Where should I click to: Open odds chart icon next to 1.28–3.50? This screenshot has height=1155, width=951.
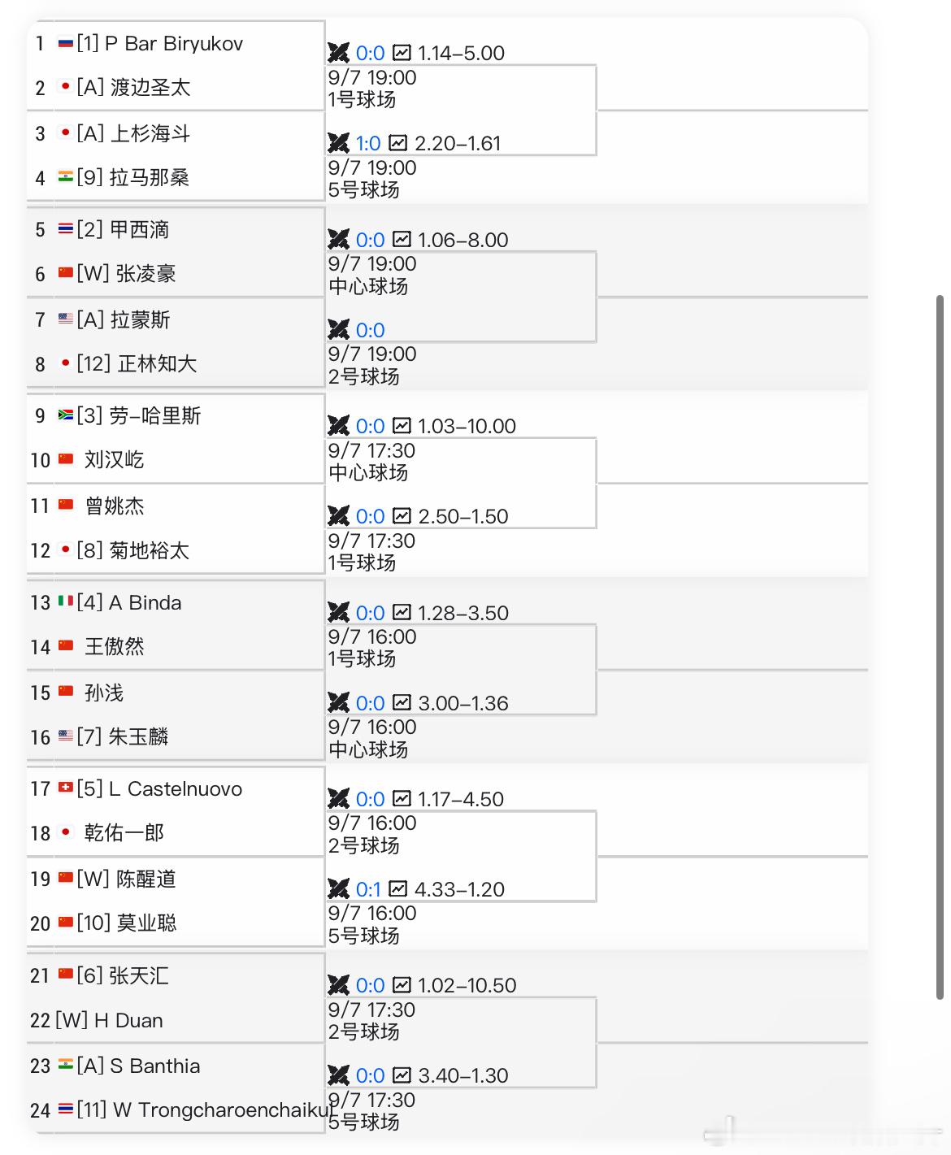tap(402, 613)
